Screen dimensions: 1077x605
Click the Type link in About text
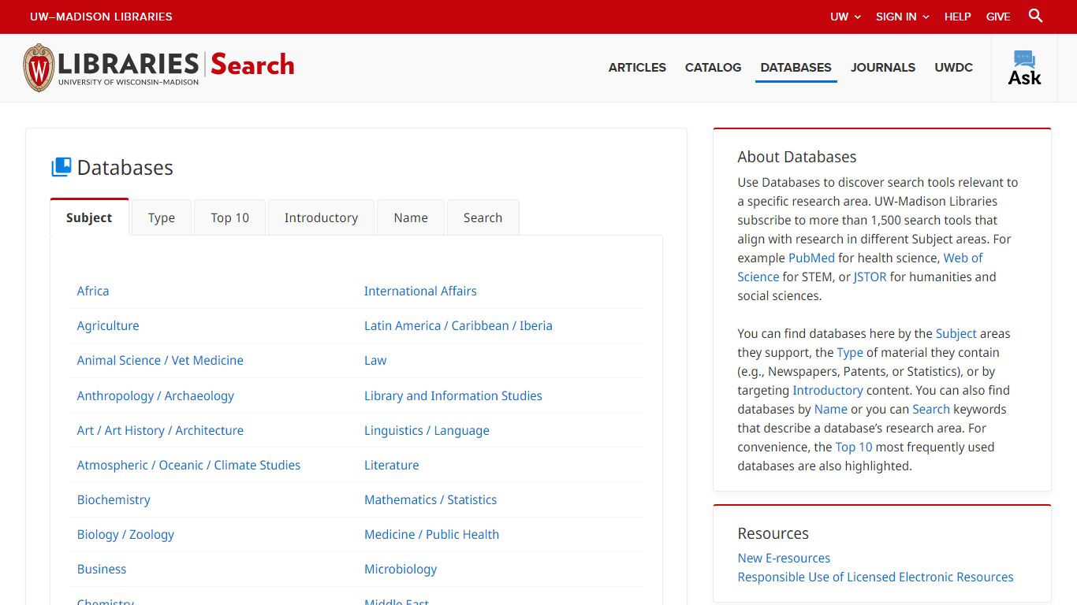(x=850, y=352)
